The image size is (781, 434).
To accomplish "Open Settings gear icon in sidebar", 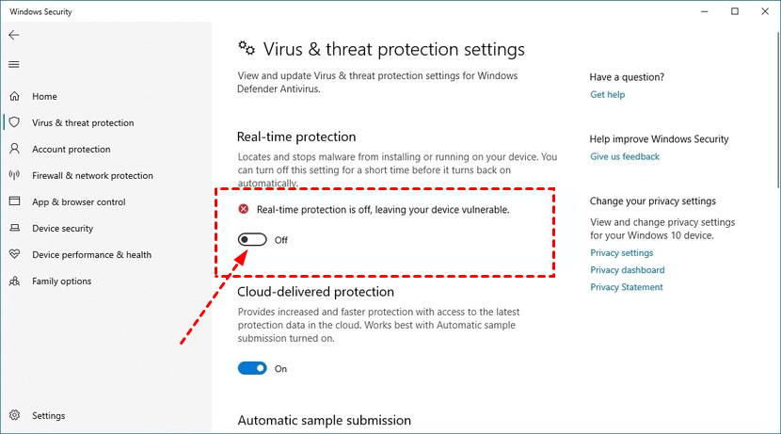I will [x=14, y=415].
